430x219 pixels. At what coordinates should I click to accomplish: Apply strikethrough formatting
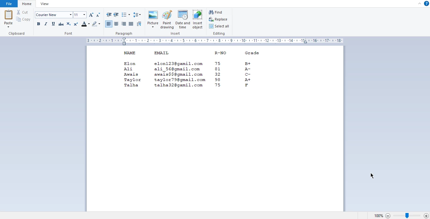coord(61,24)
